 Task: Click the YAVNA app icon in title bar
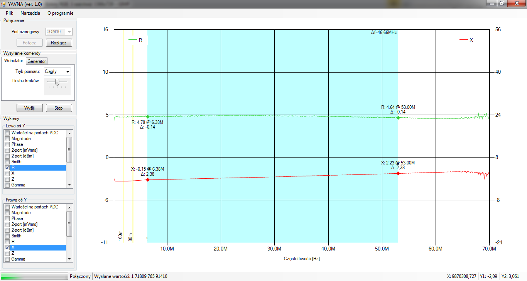pos(3,3)
